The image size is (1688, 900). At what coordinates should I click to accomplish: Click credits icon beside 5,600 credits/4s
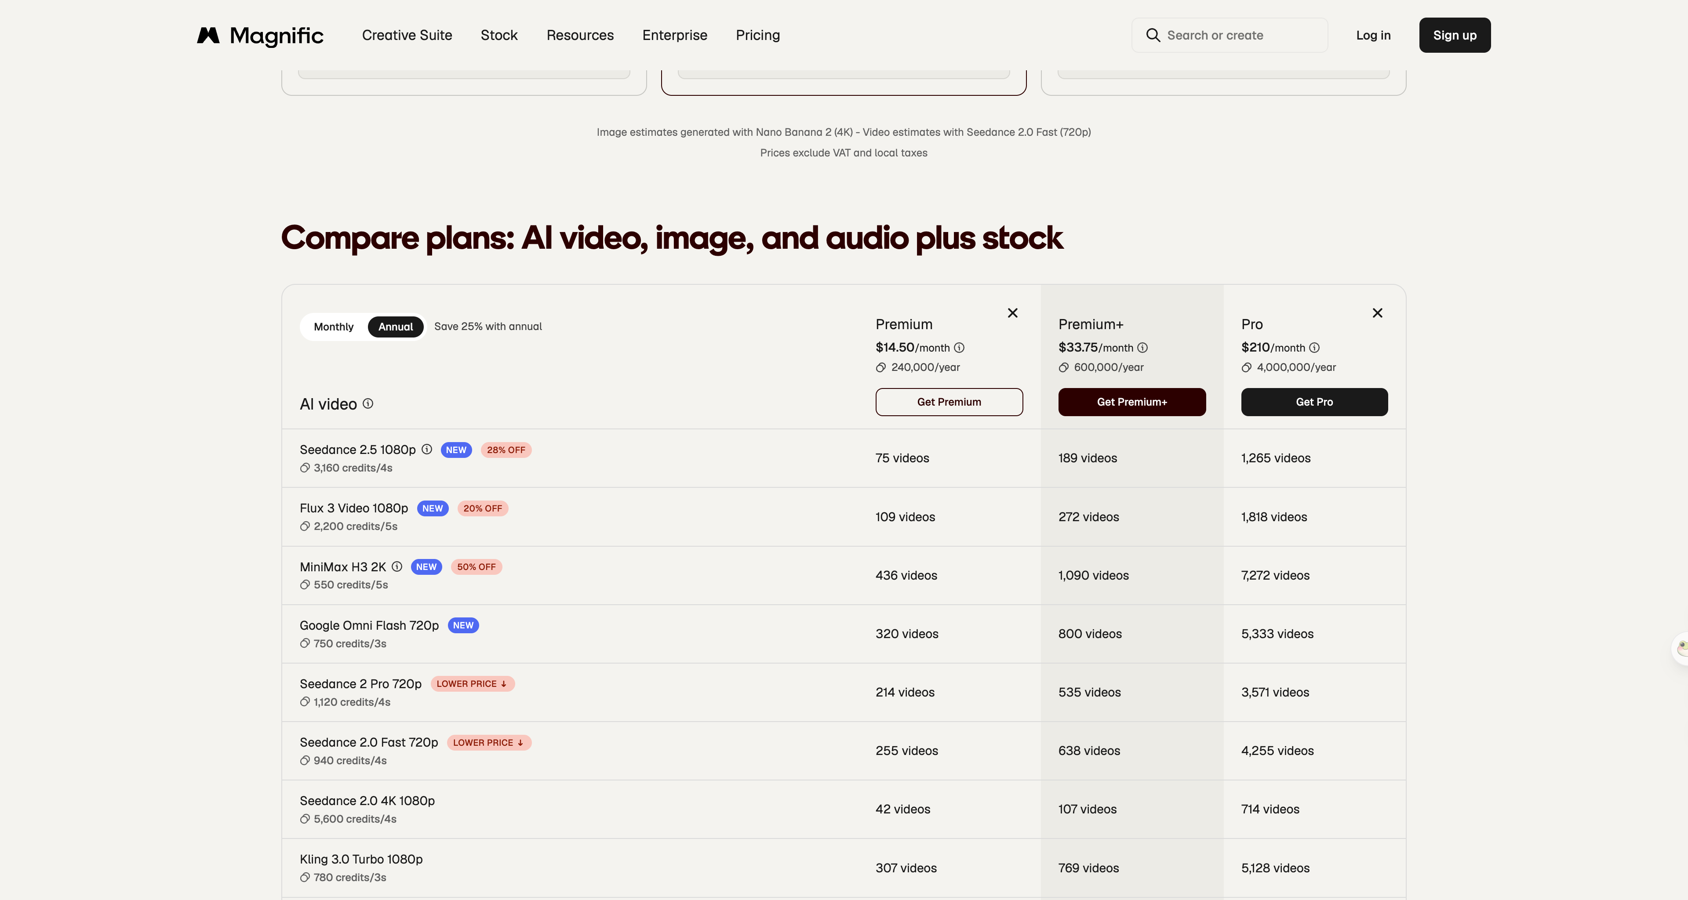[305, 819]
